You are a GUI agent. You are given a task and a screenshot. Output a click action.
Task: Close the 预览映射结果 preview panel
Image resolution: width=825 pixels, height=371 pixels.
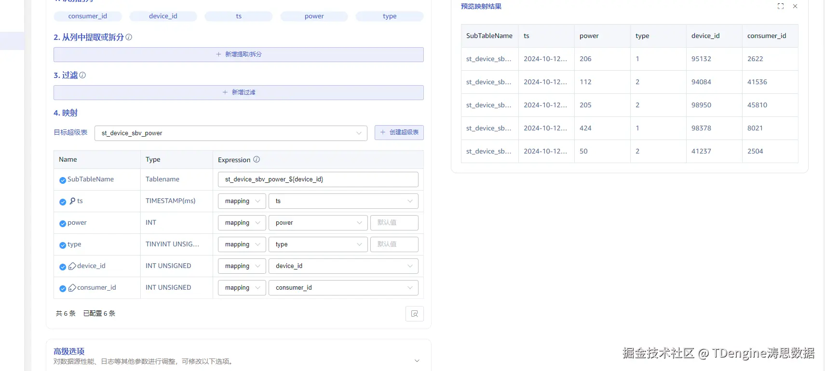point(795,6)
